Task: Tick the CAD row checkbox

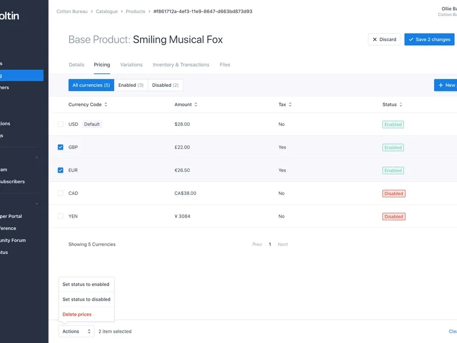Action: (61, 193)
